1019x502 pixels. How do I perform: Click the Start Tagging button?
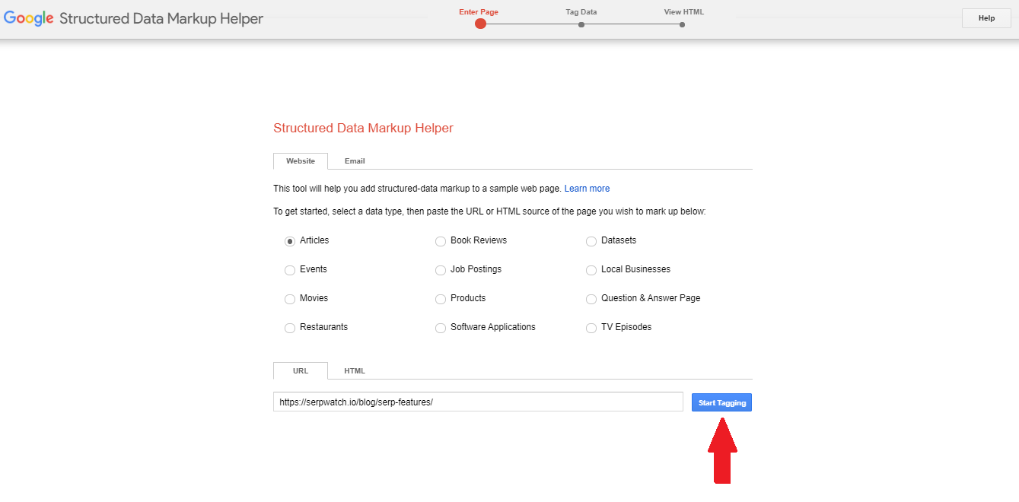[721, 402]
